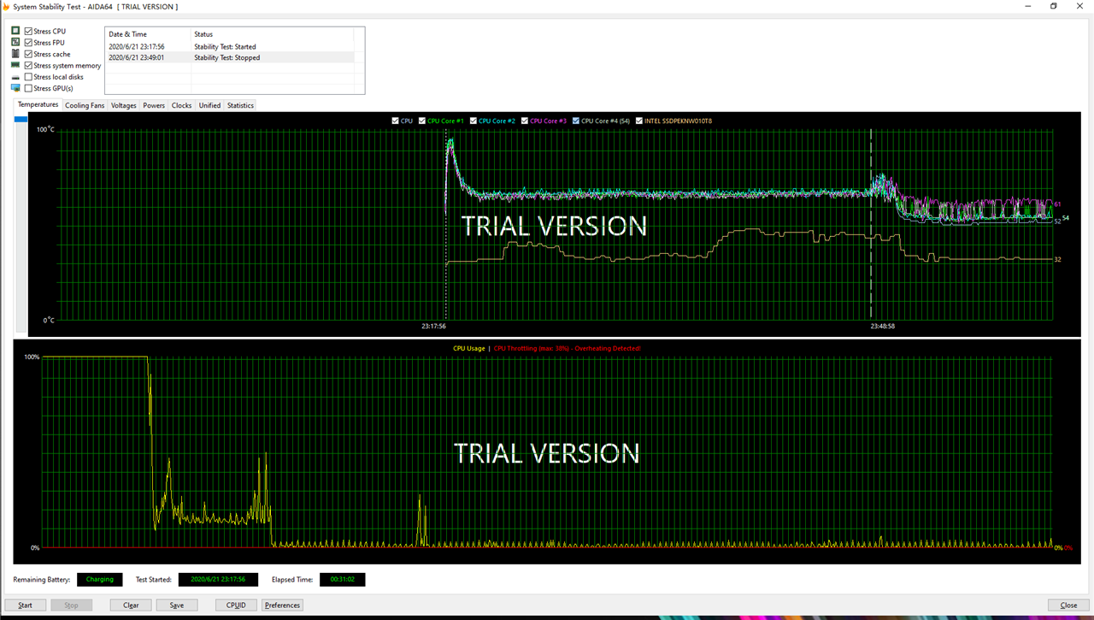The height and width of the screenshot is (620, 1094).
Task: Switch to the Powers tab
Action: (x=154, y=105)
